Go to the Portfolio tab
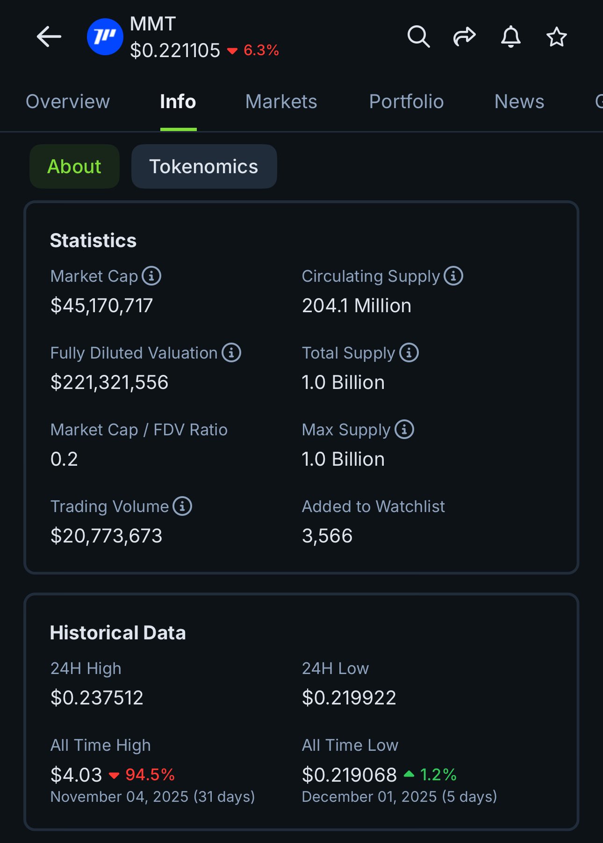This screenshot has height=843, width=603. [406, 102]
